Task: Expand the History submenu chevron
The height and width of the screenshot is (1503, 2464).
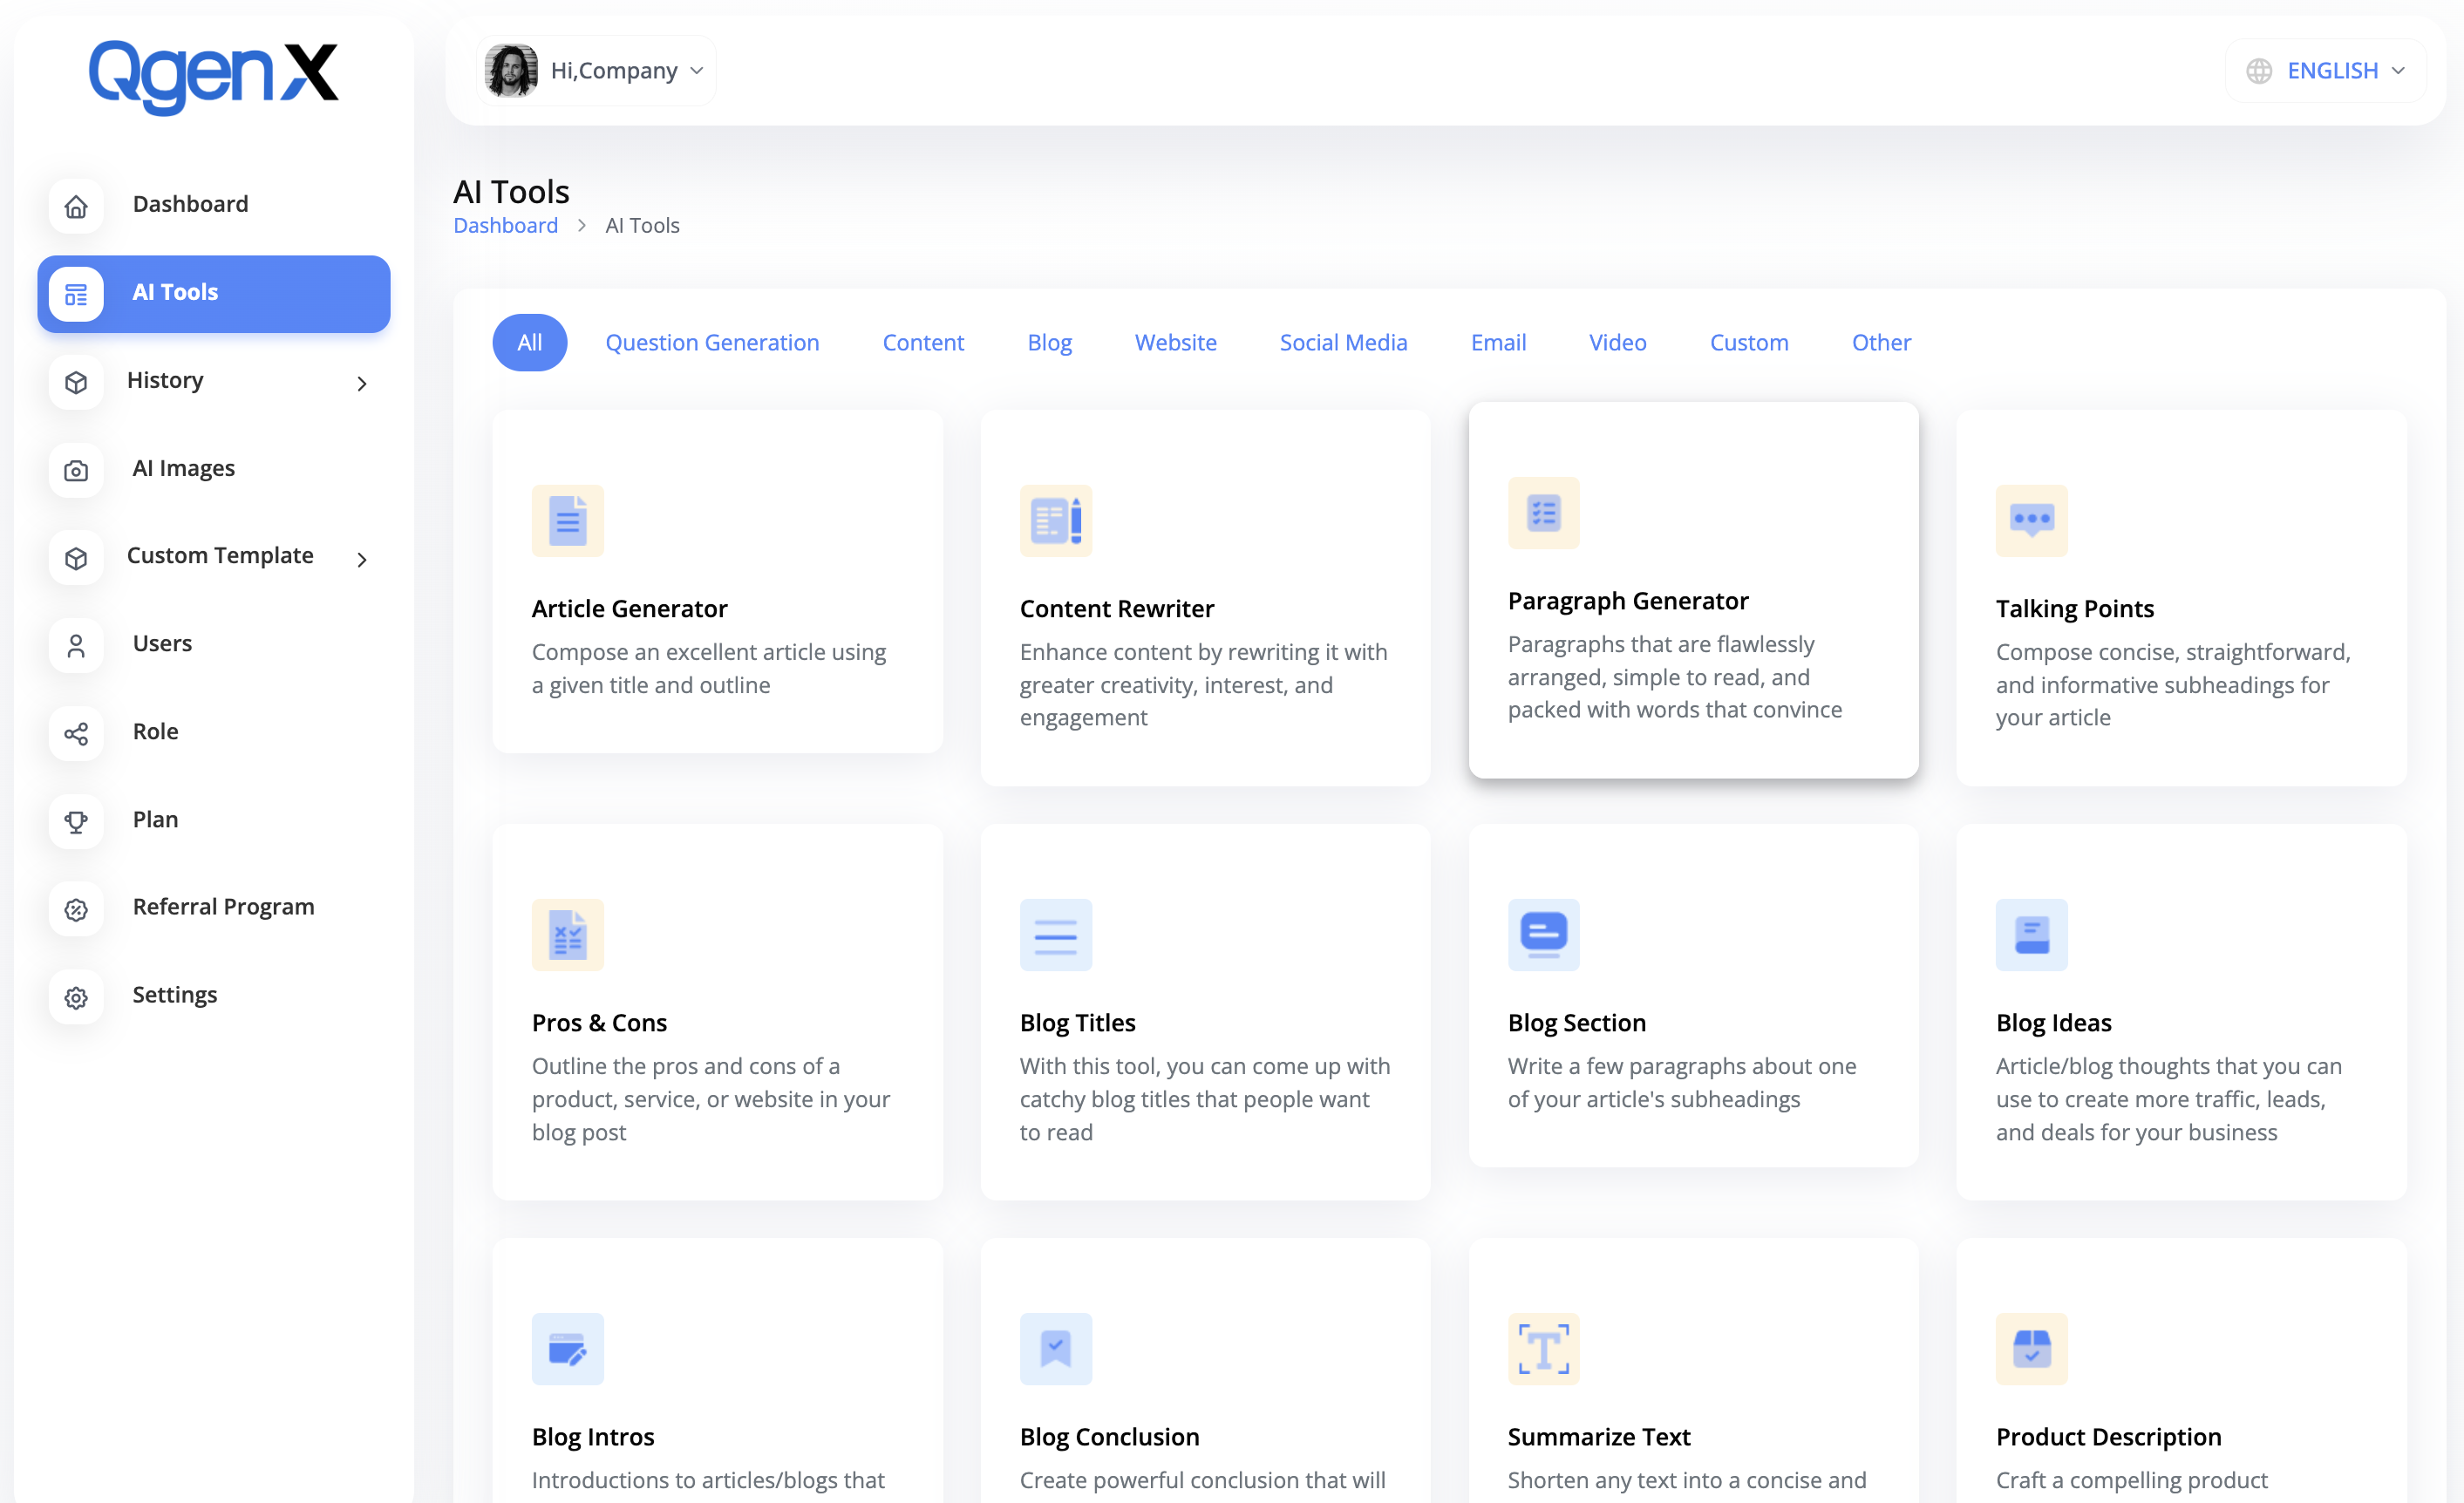Action: [362, 383]
